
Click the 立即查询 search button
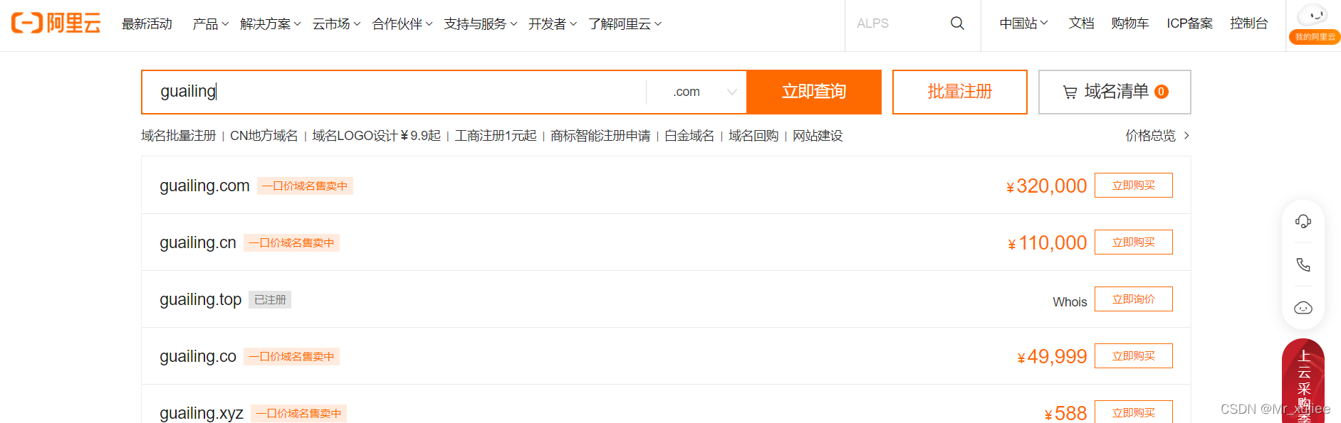click(x=814, y=92)
